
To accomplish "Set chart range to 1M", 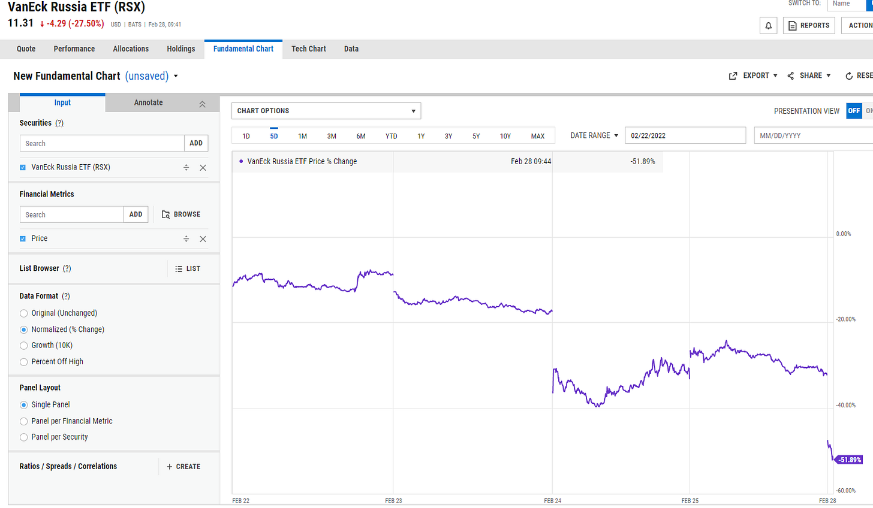I will tap(303, 136).
